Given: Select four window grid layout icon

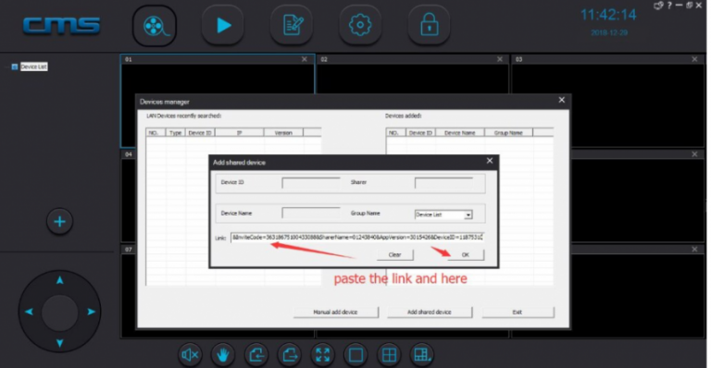Looking at the screenshot, I should click(x=389, y=355).
